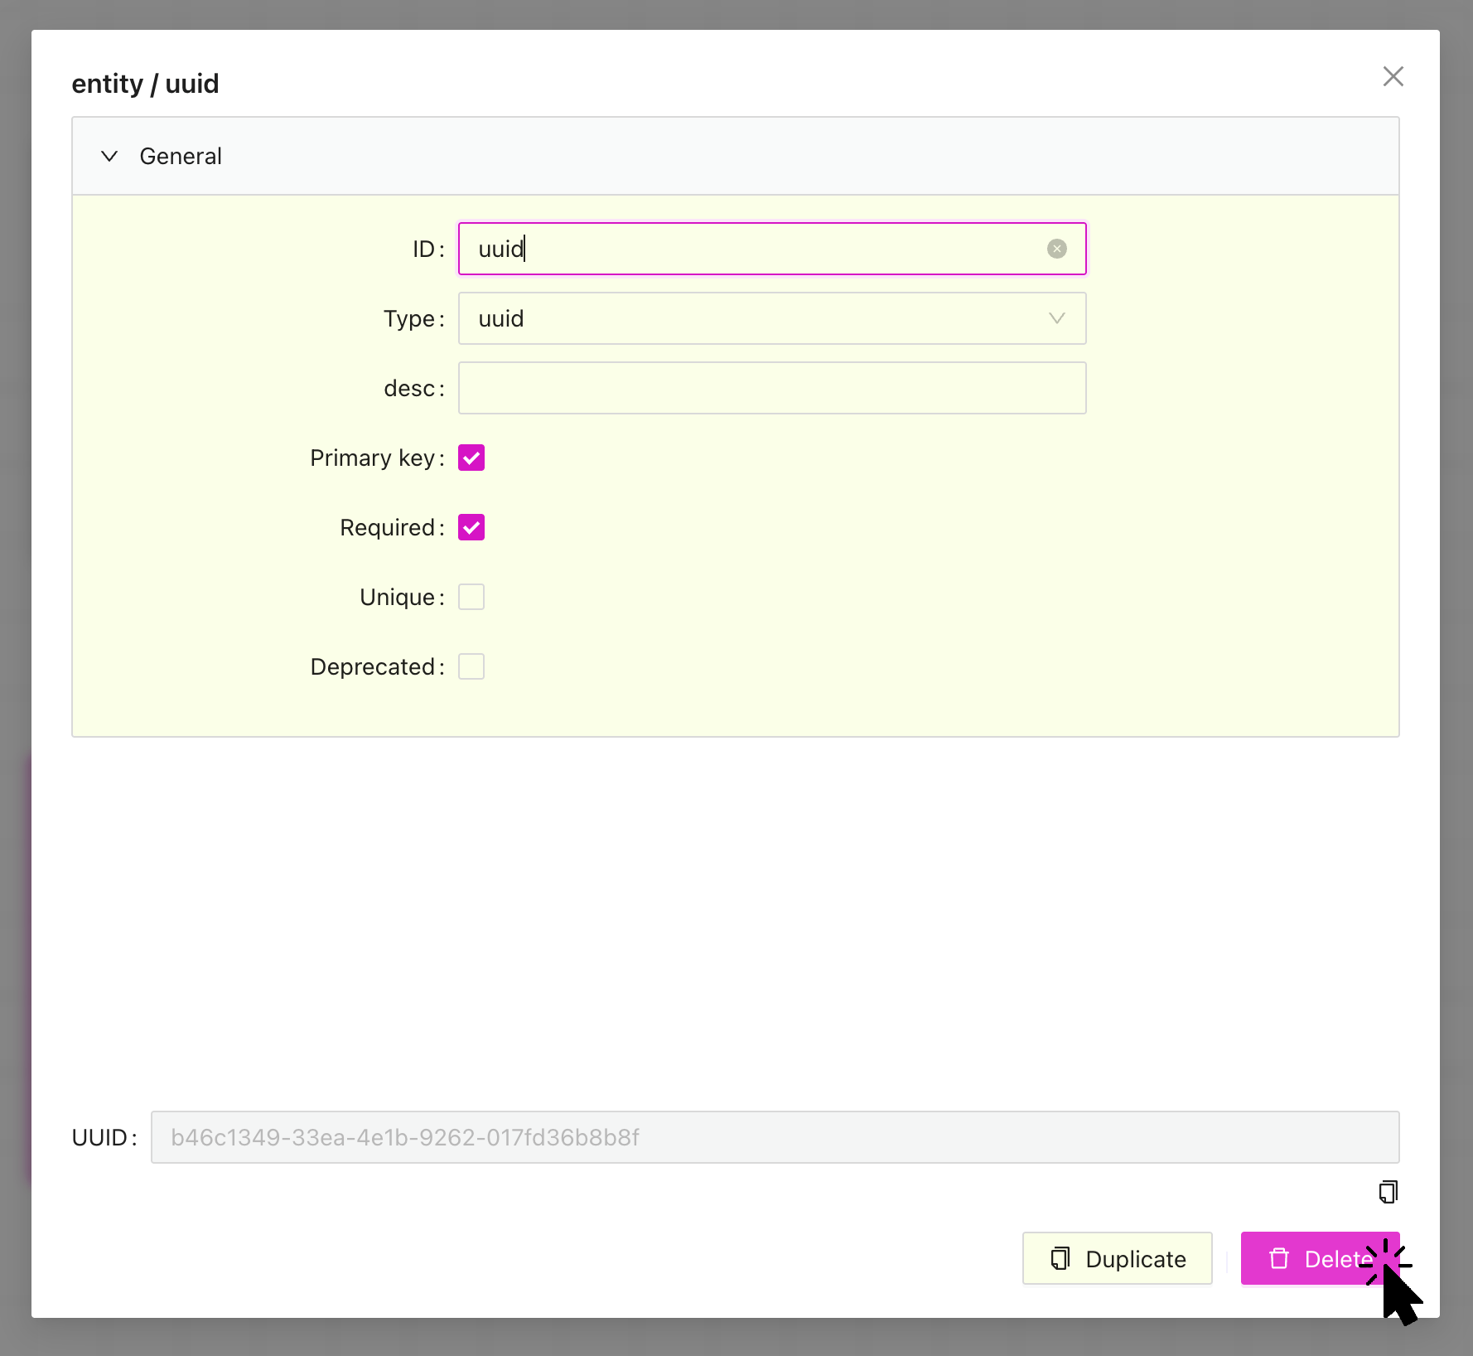
Task: Click the Primary key label text
Action: coord(372,458)
